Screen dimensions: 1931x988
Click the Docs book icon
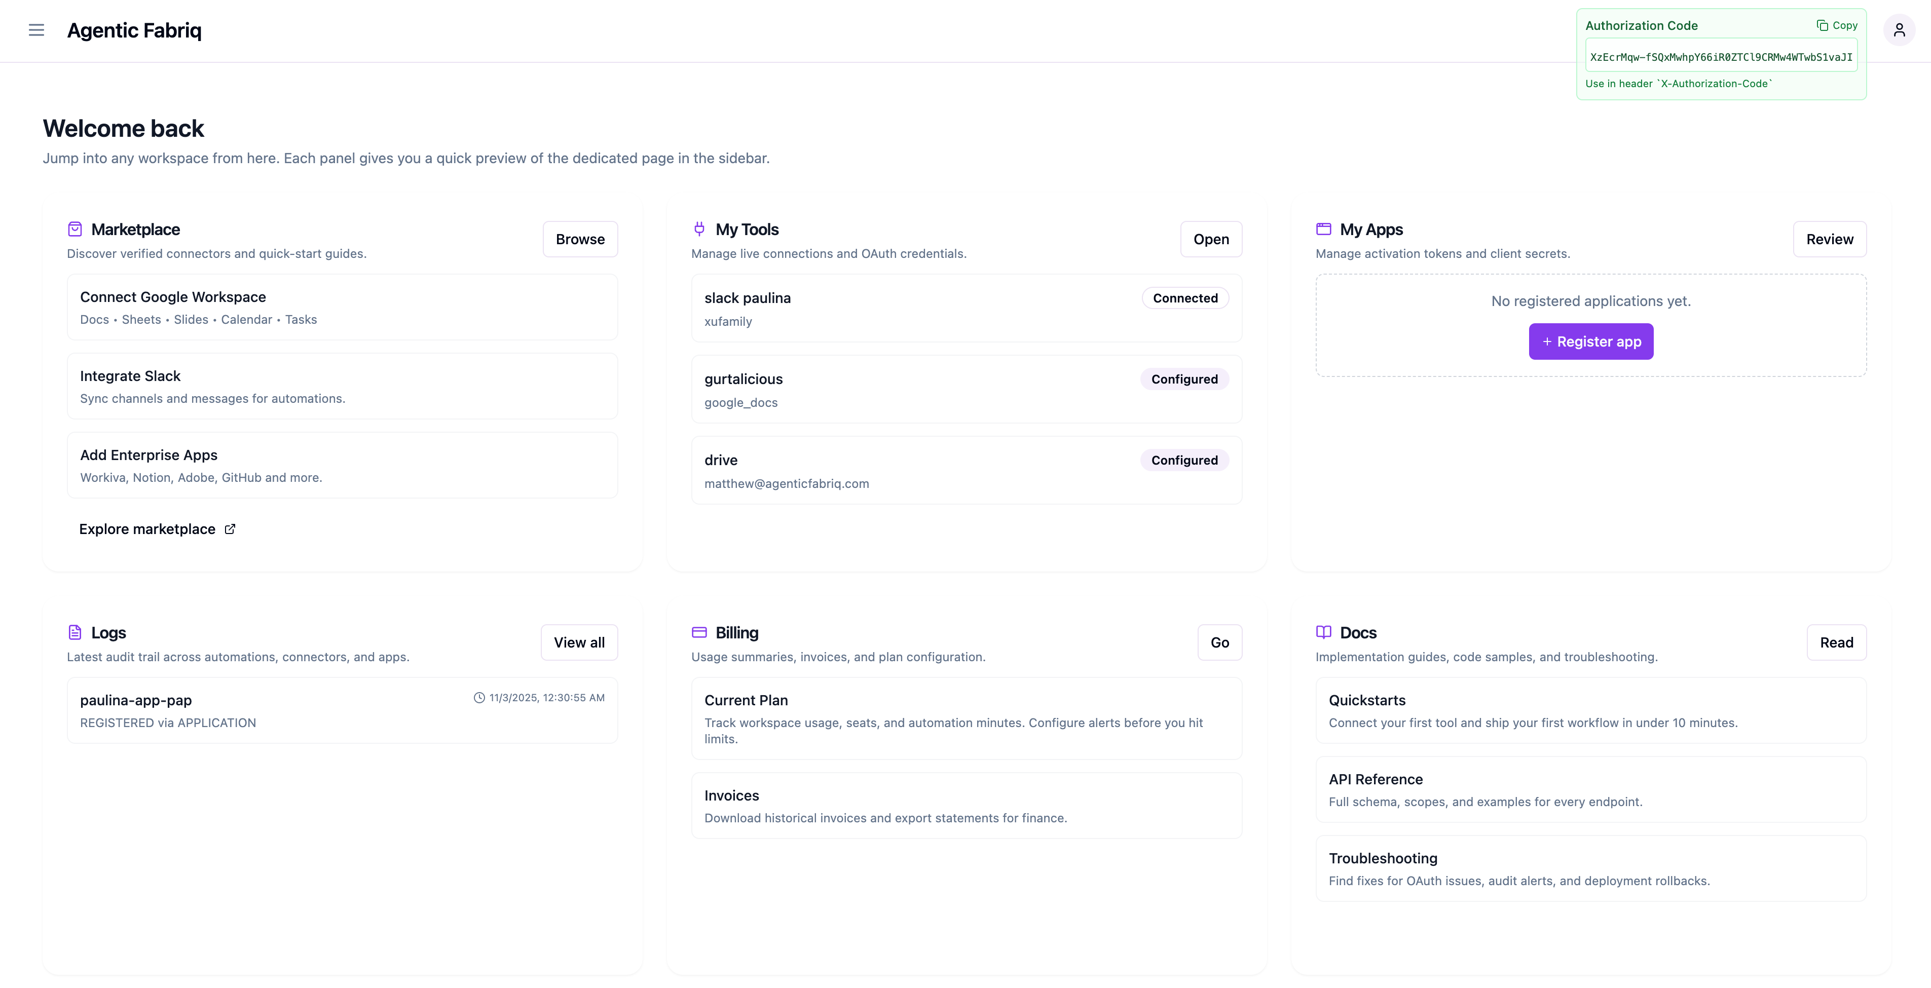pyautogui.click(x=1323, y=633)
